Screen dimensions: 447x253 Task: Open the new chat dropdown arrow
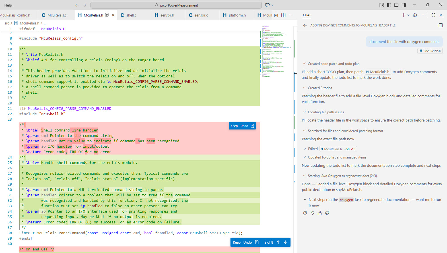408,15
